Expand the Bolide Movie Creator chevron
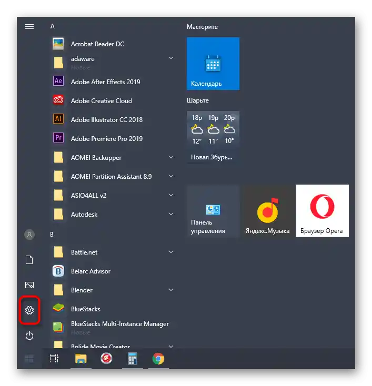 click(171, 347)
